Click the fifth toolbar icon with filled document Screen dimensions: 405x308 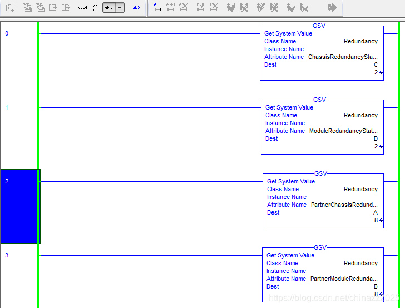[x=66, y=7]
